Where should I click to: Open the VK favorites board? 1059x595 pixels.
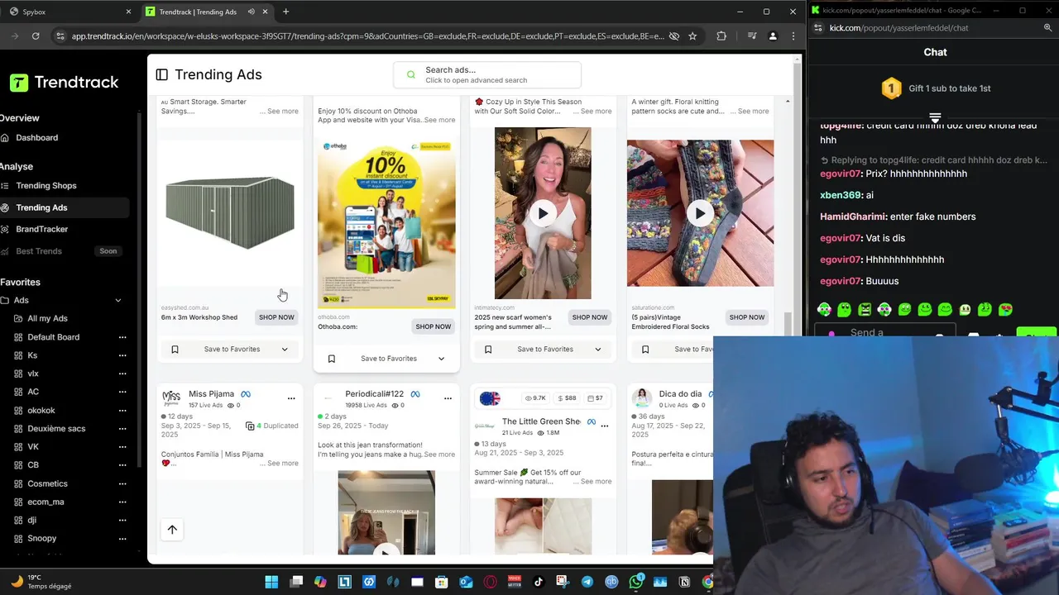tap(33, 446)
